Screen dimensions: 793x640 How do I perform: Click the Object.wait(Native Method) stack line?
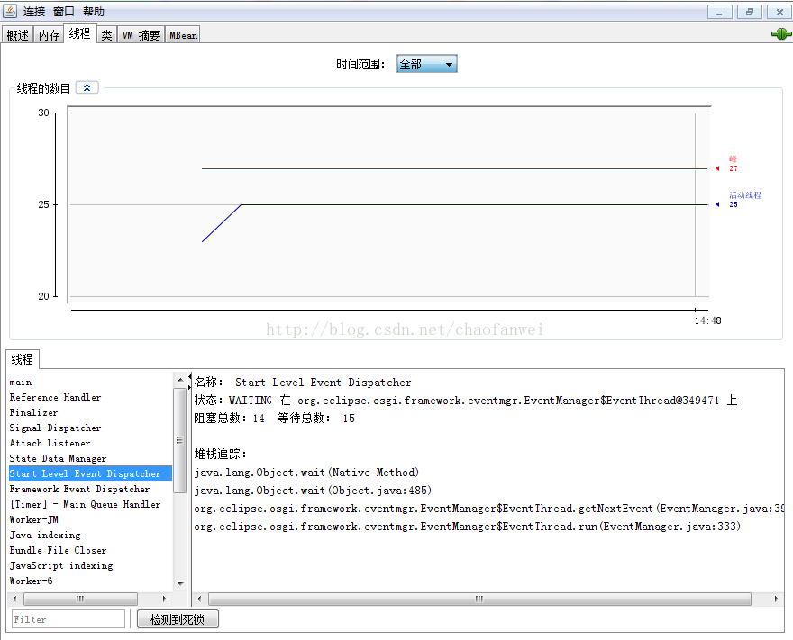click(306, 473)
